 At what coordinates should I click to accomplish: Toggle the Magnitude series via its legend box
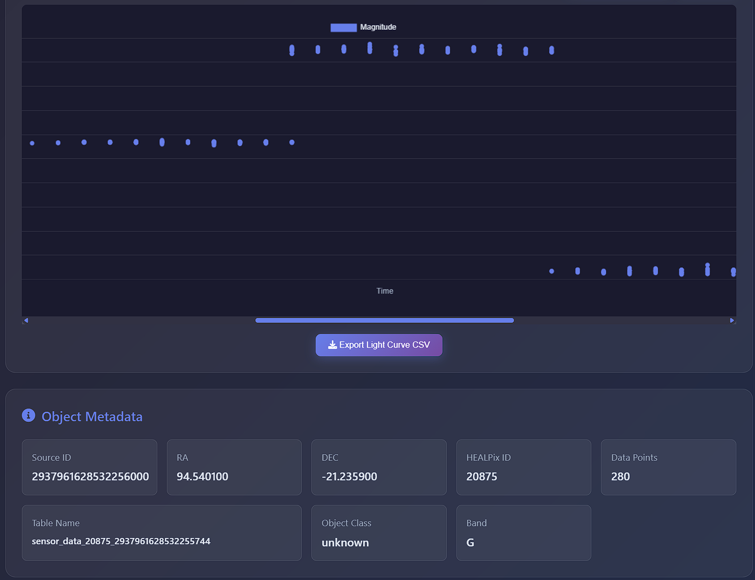tap(343, 28)
